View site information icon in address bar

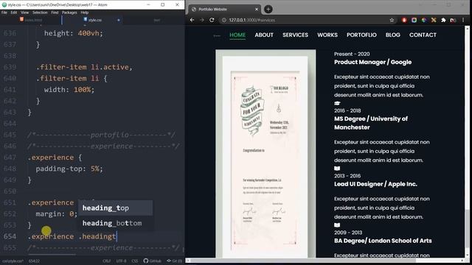[x=224, y=20]
